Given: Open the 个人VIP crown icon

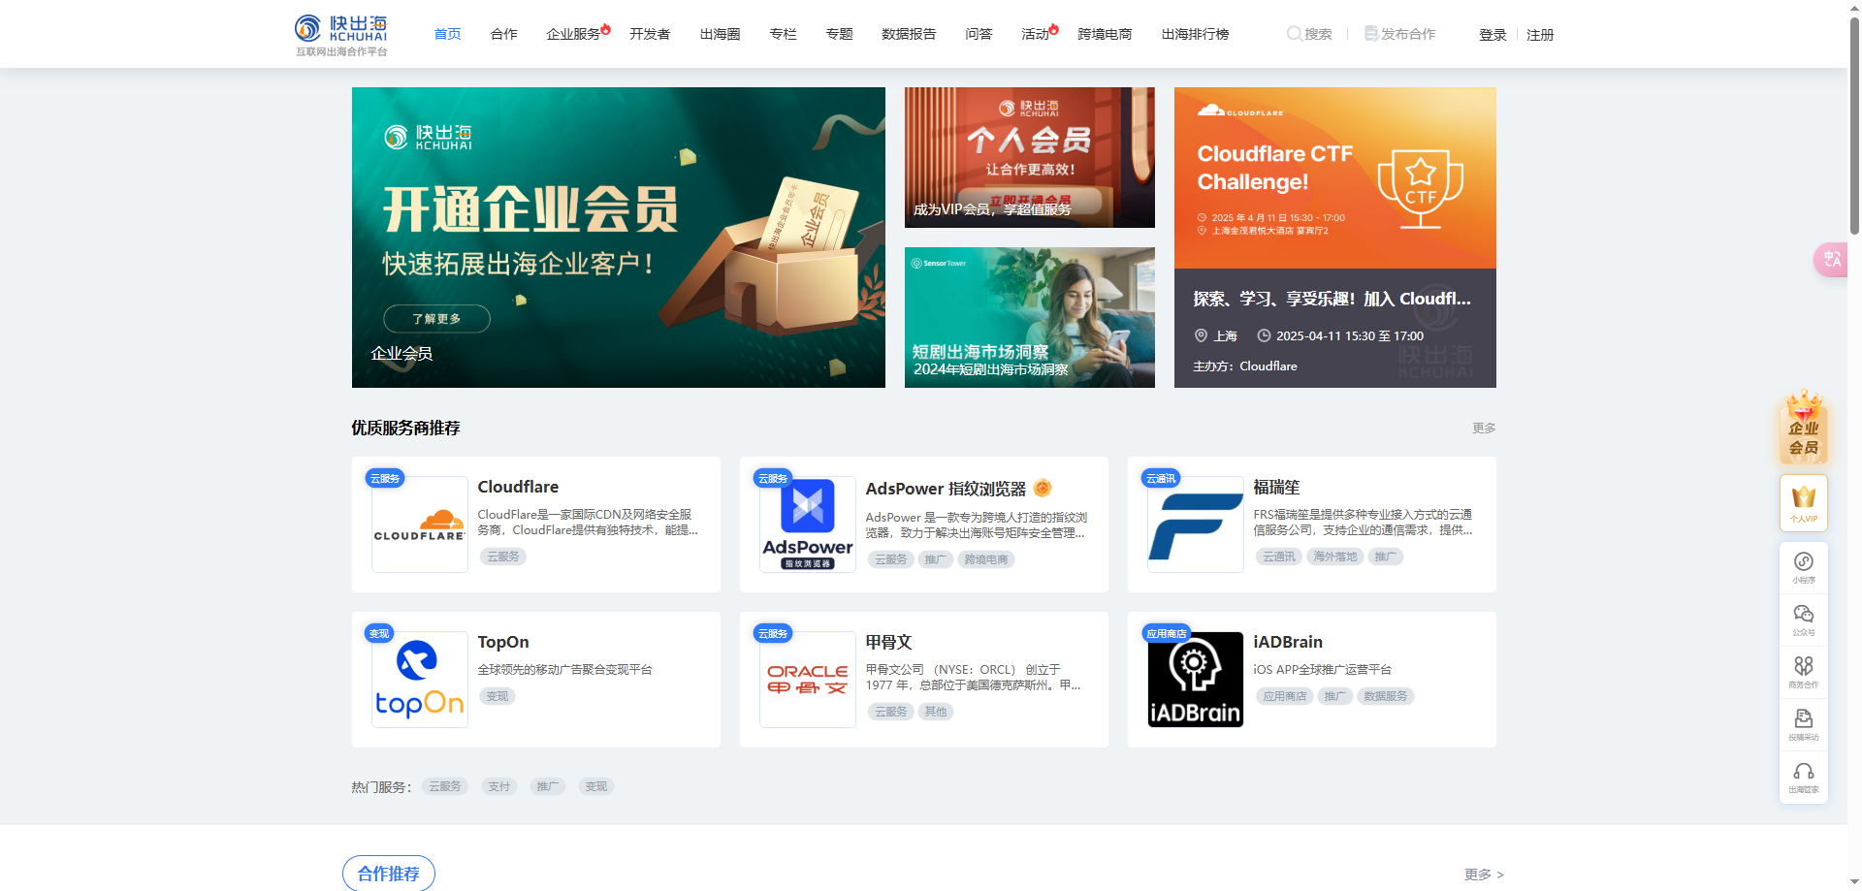Looking at the screenshot, I should pyautogui.click(x=1803, y=502).
